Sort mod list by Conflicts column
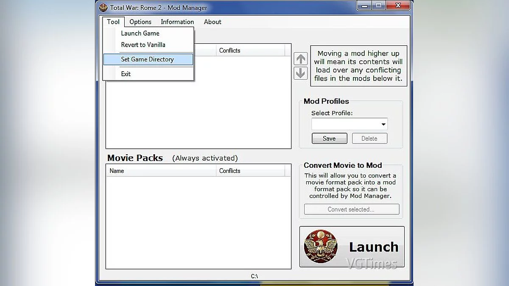 250,50
